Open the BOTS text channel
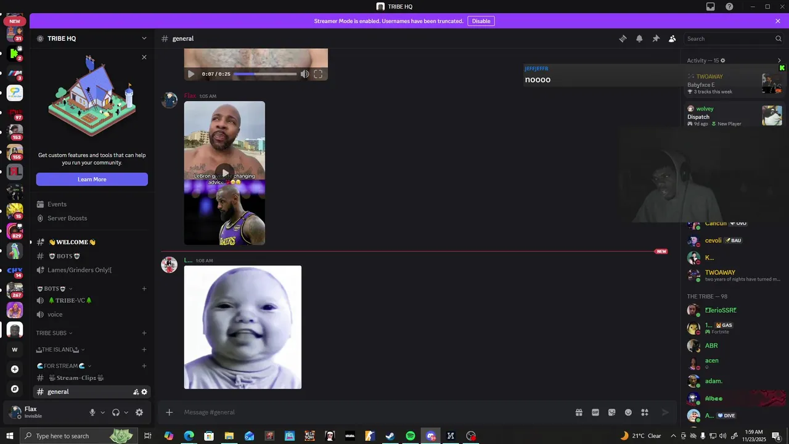Image resolution: width=789 pixels, height=444 pixels. coord(92,256)
